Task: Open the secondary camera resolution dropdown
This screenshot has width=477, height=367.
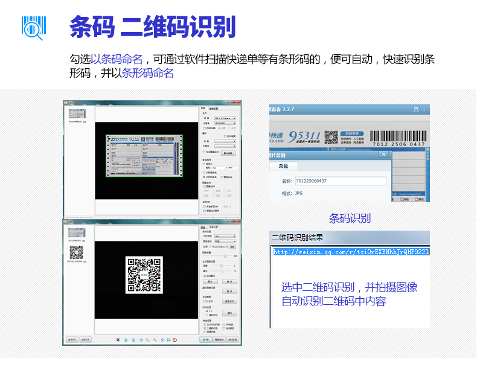Action: click(x=225, y=146)
